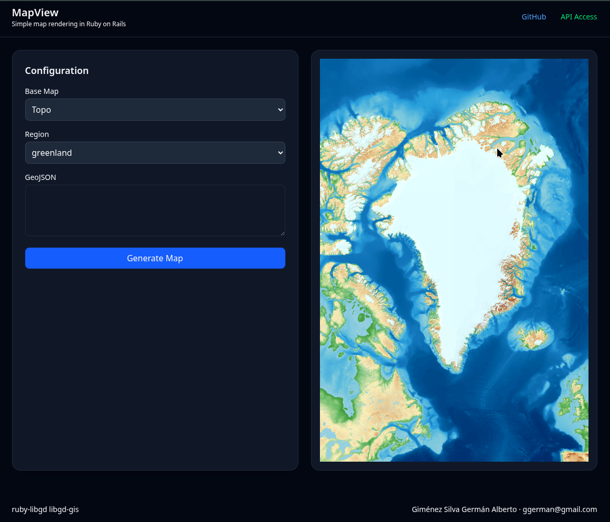Click the GeoJSON field label

click(x=40, y=177)
